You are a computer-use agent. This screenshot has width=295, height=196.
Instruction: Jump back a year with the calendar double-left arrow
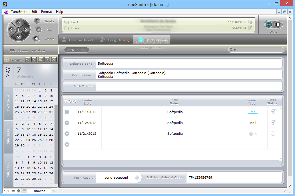click(27, 60)
